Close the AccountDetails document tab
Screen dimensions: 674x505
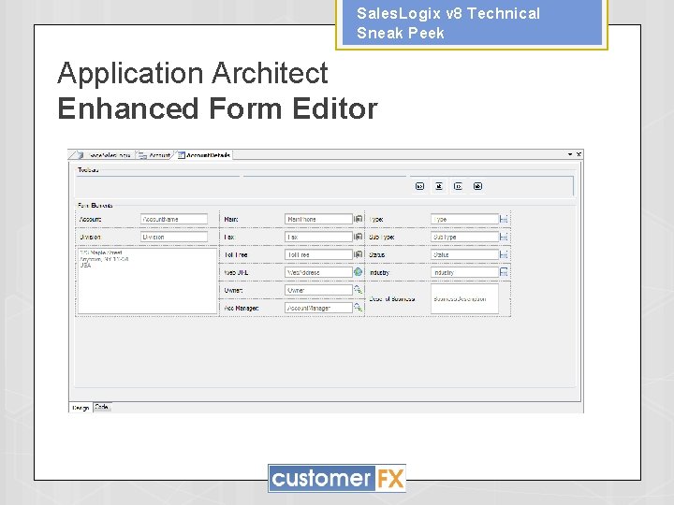[x=579, y=154]
